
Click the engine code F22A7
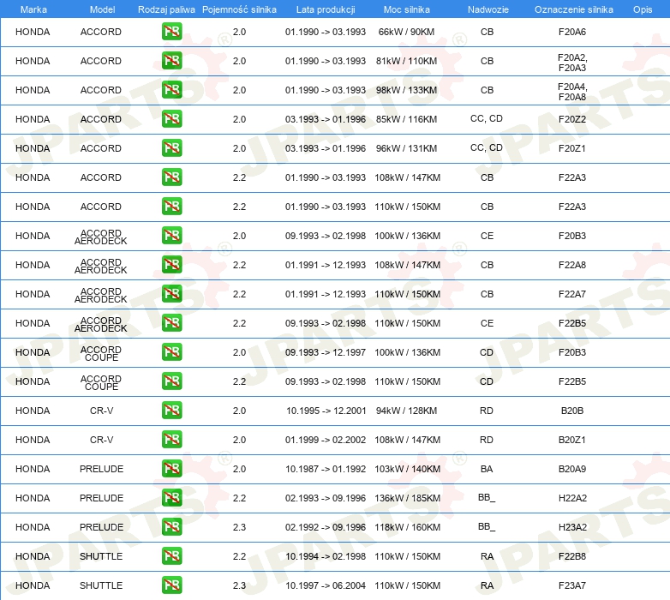pos(572,294)
